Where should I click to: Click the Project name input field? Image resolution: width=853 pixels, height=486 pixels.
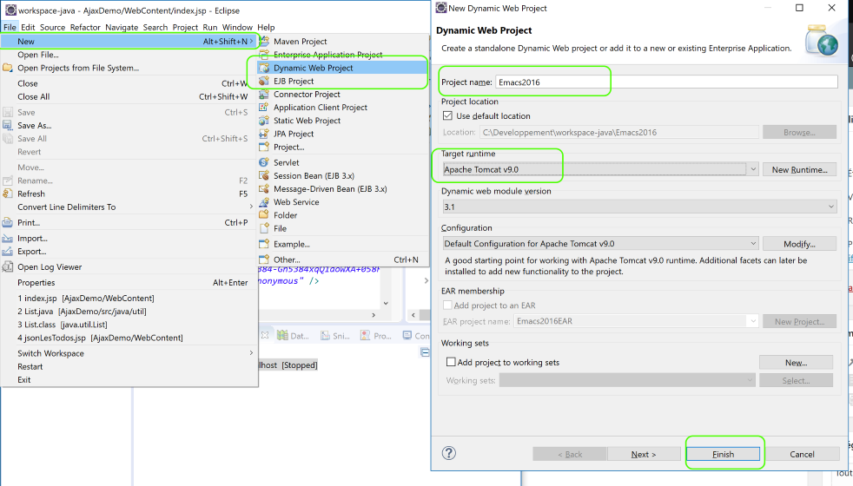coord(666,82)
